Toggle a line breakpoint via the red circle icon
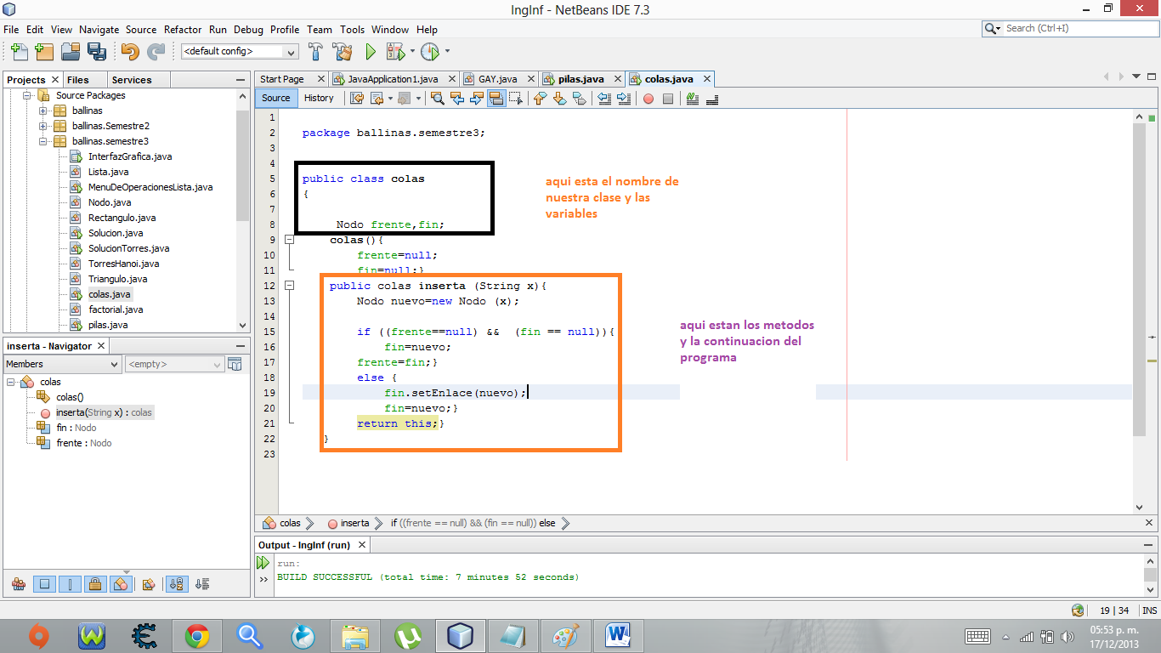Screen dimensions: 1161x653 point(647,98)
